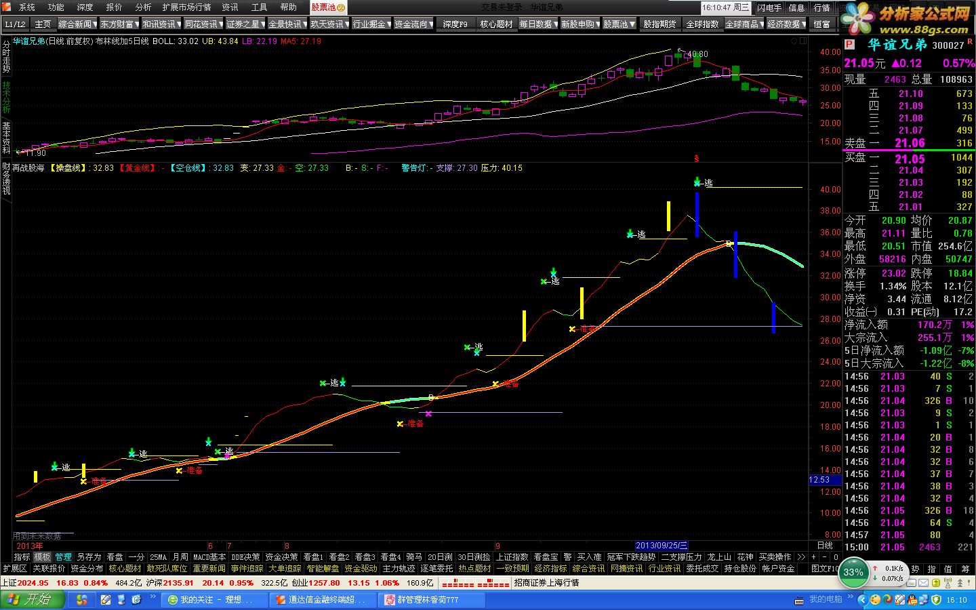Viewport: 976px width, 610px height.
Task: Open the 行情 button at top right
Action: click(821, 7)
